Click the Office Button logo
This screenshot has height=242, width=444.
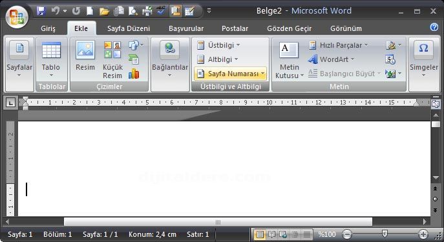pos(16,17)
